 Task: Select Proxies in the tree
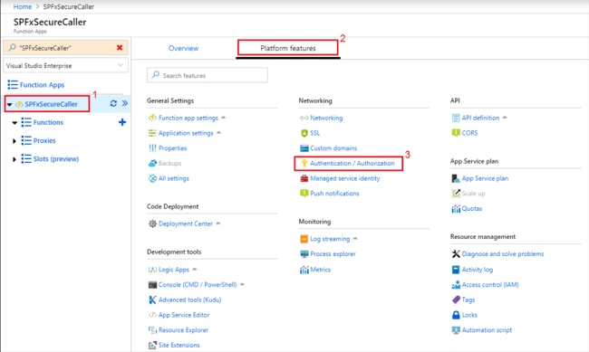click(x=44, y=141)
